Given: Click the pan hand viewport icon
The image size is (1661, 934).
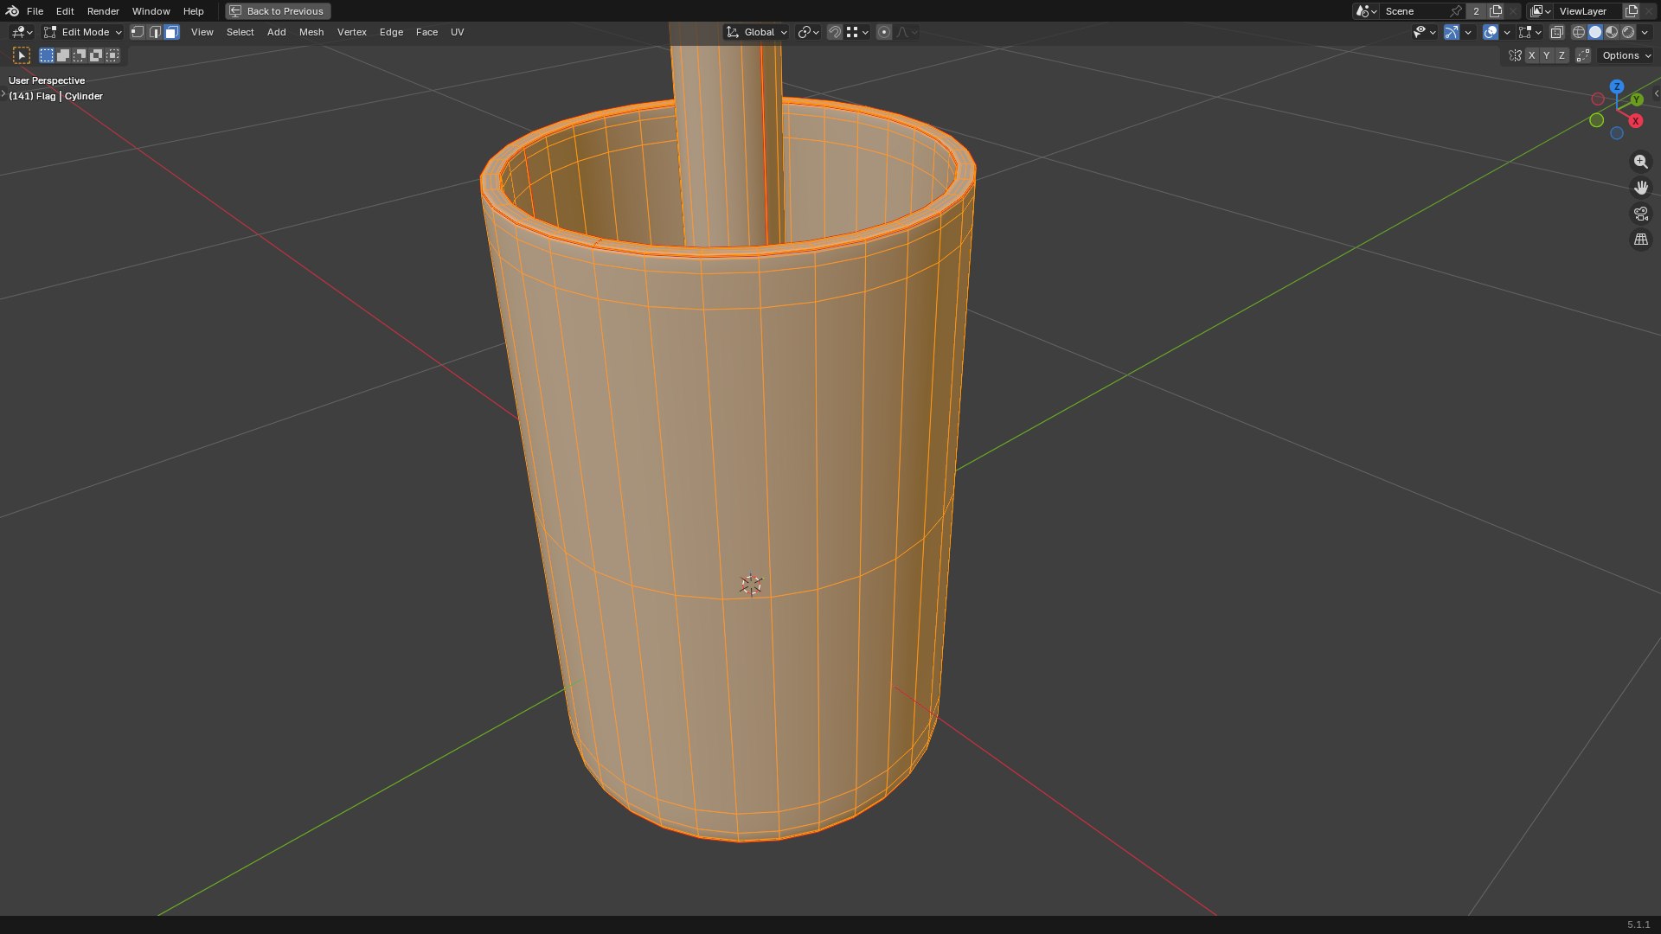Looking at the screenshot, I should (1640, 188).
